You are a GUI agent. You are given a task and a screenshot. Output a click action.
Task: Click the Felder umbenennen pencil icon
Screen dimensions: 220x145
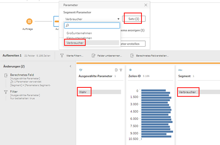click(x=93, y=56)
